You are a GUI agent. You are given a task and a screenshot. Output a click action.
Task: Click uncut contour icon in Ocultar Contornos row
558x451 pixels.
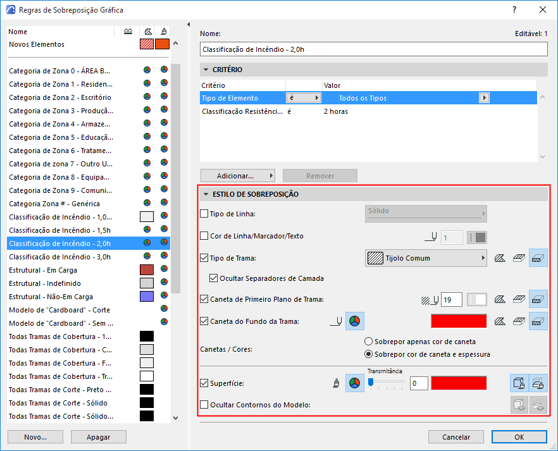[x=519, y=405]
